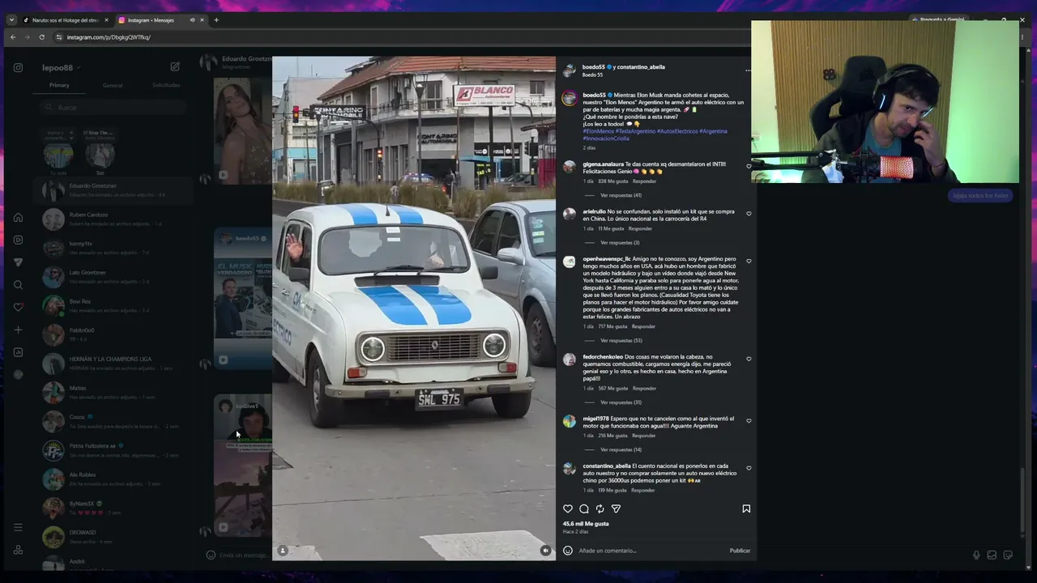Viewport: 1037px width, 583px height.
Task: Open Reels from the Instagram sidebar
Action: [x=18, y=240]
